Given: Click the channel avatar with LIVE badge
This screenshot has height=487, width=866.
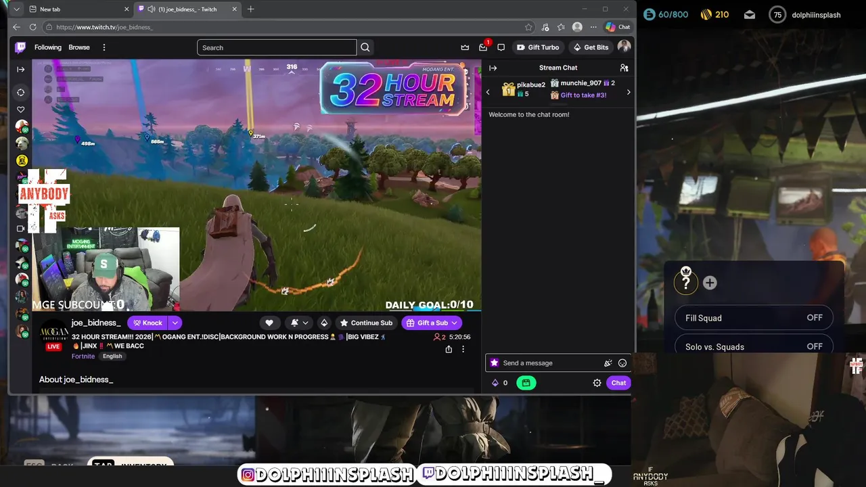Looking at the screenshot, I should 53,335.
